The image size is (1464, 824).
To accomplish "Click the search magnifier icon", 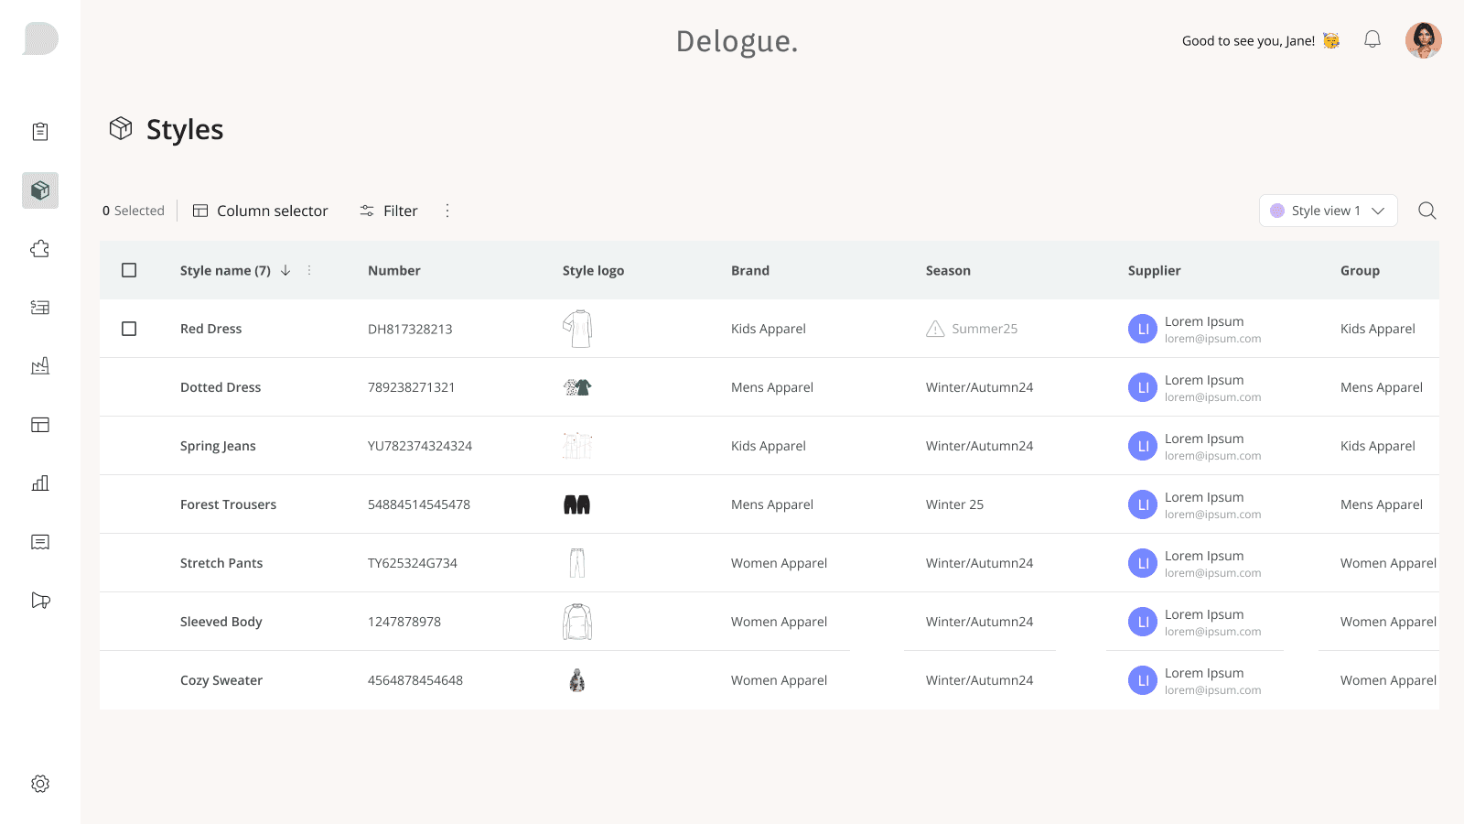I will [1426, 211].
